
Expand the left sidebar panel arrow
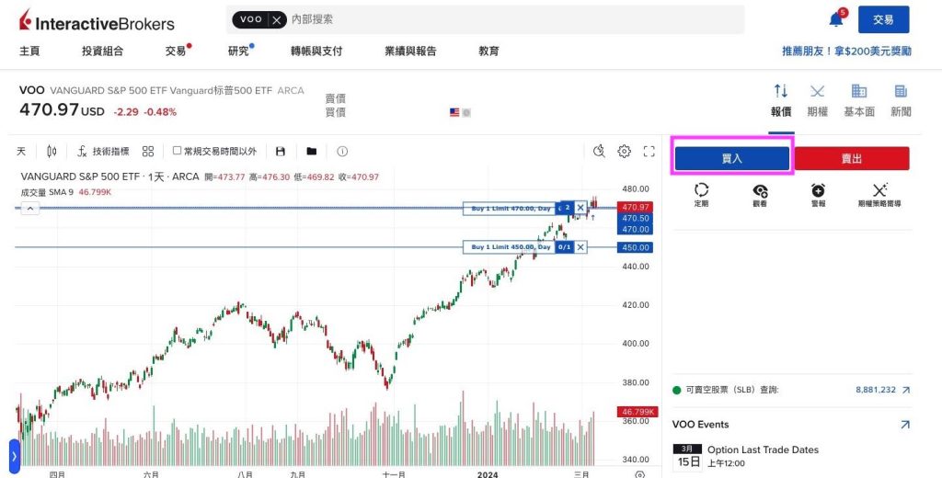[14, 456]
